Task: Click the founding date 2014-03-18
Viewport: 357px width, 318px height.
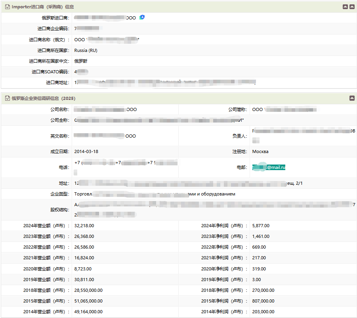Action: [86, 151]
